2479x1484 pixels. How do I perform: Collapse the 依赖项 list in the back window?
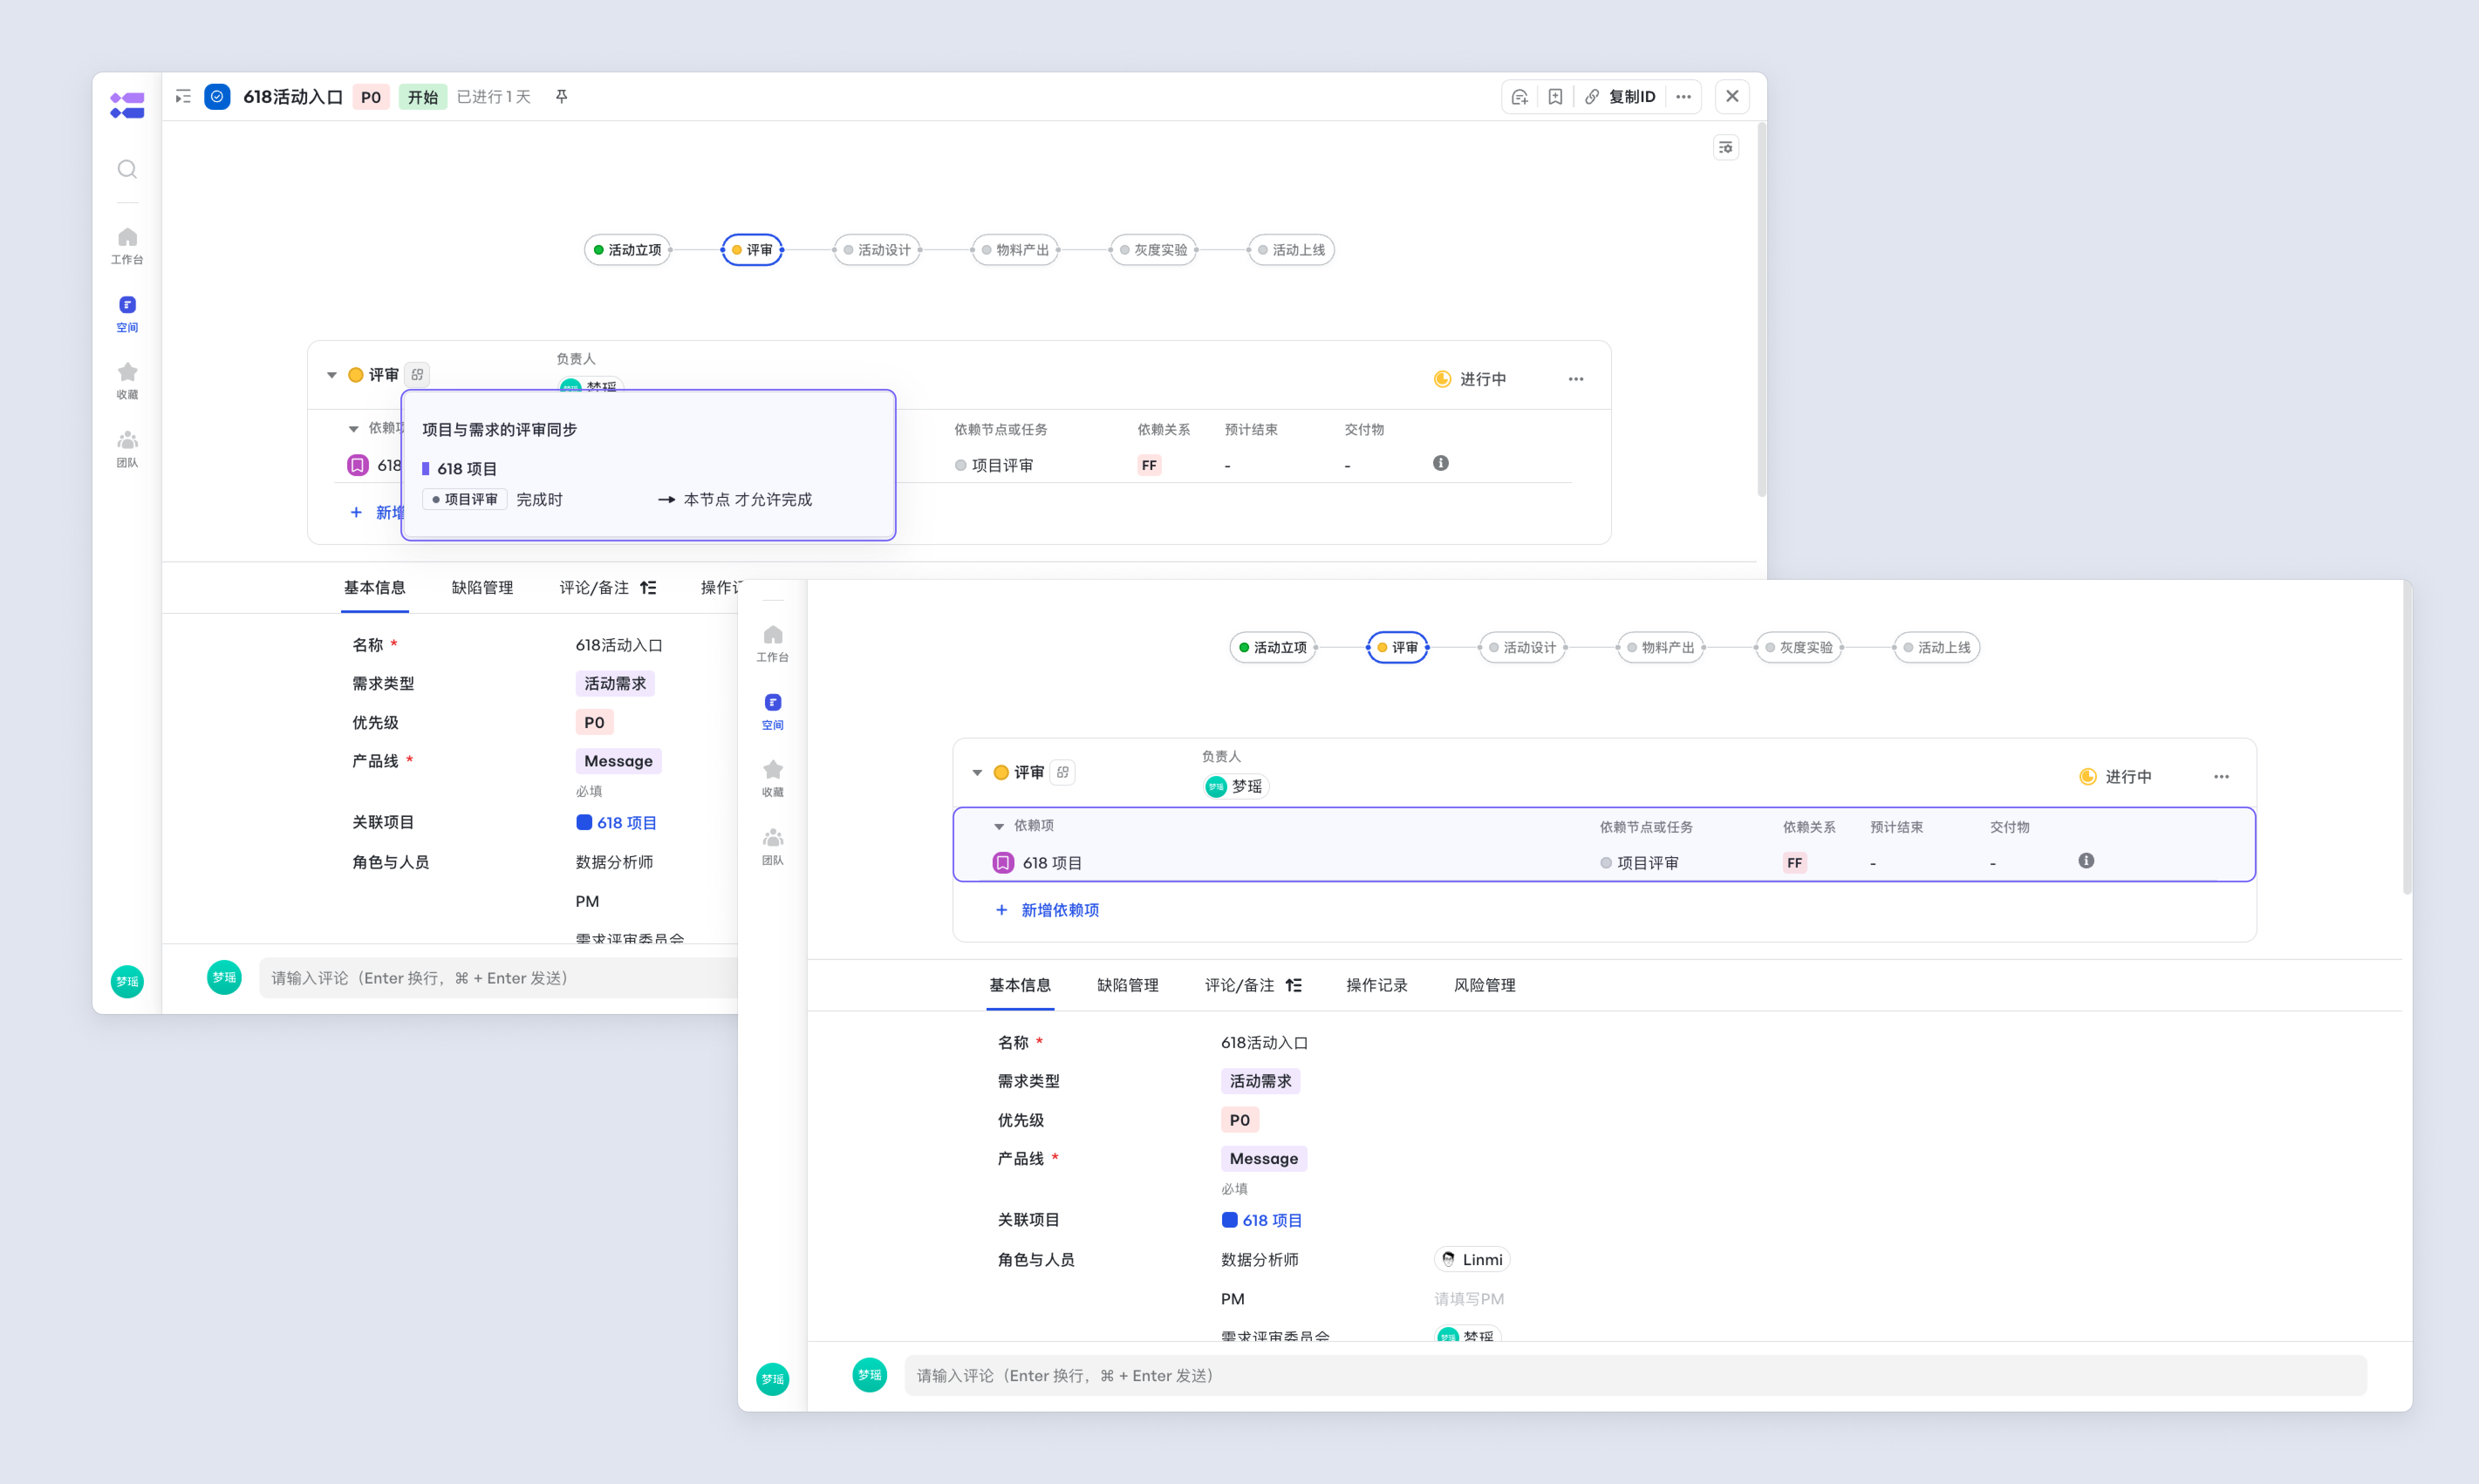pyautogui.click(x=353, y=429)
